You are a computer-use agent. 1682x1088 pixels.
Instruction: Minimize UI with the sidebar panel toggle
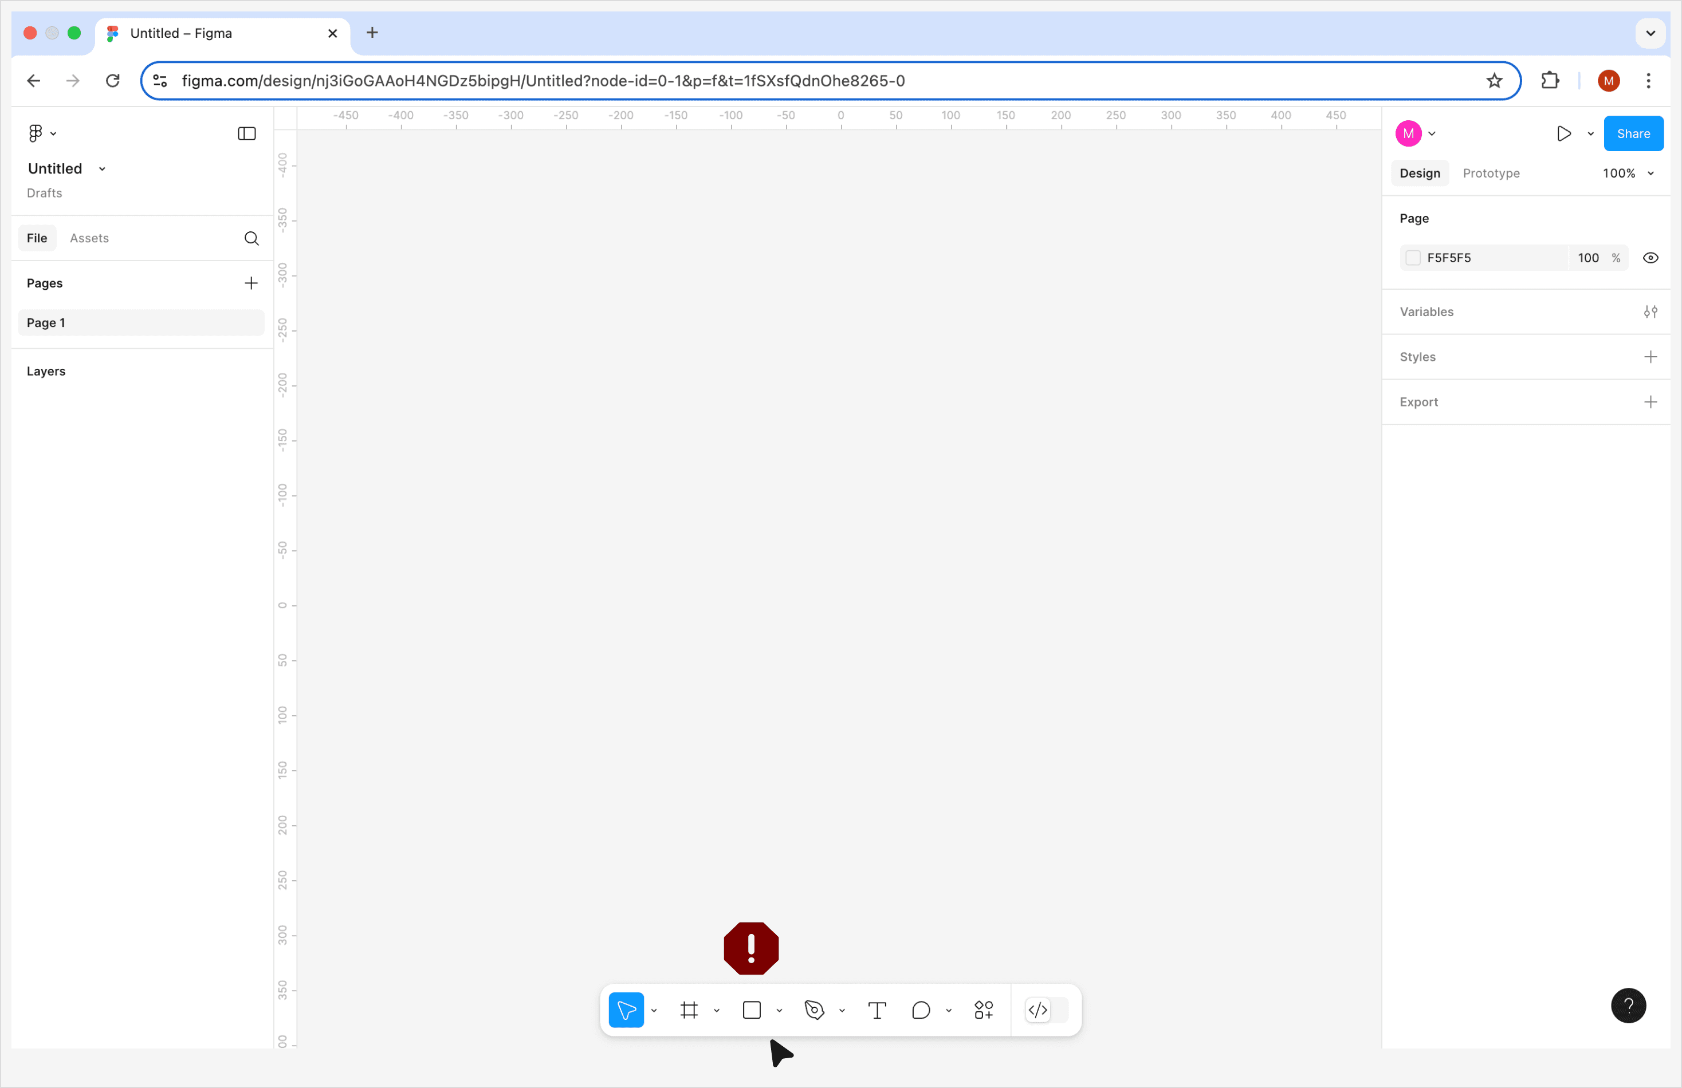click(247, 133)
